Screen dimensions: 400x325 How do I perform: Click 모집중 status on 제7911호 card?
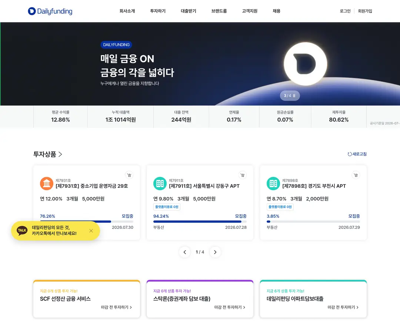coord(241,216)
